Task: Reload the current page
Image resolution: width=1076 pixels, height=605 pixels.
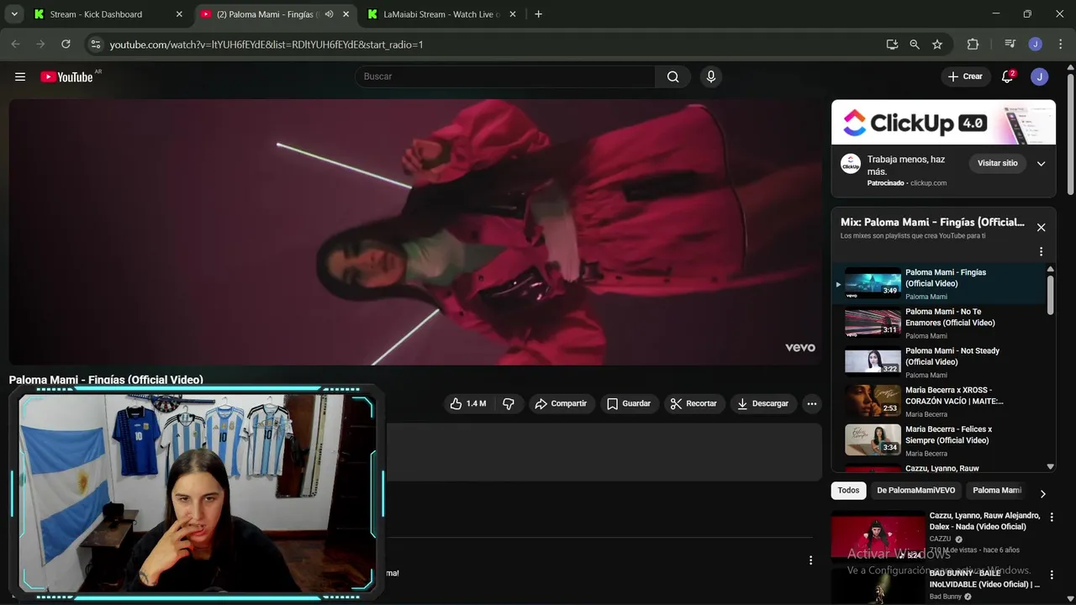Action: click(66, 45)
